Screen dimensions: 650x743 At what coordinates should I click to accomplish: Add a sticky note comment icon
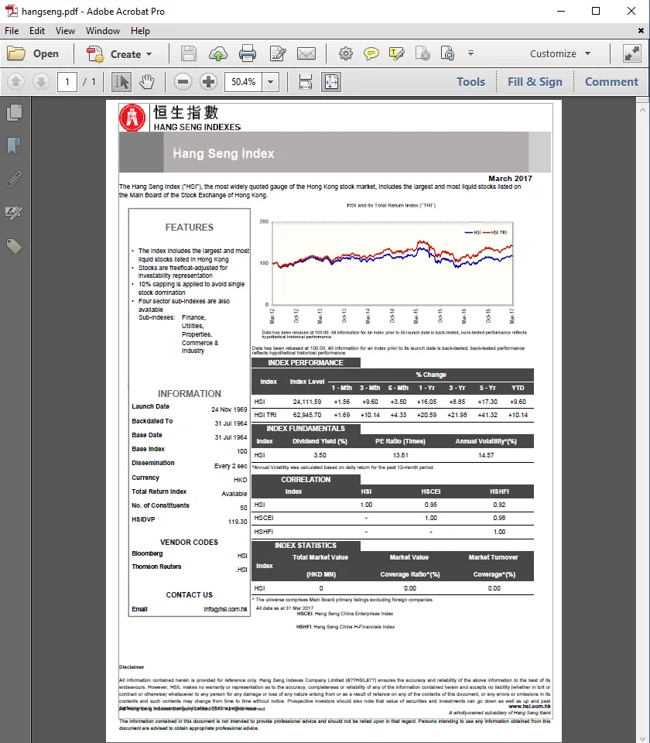(x=371, y=53)
